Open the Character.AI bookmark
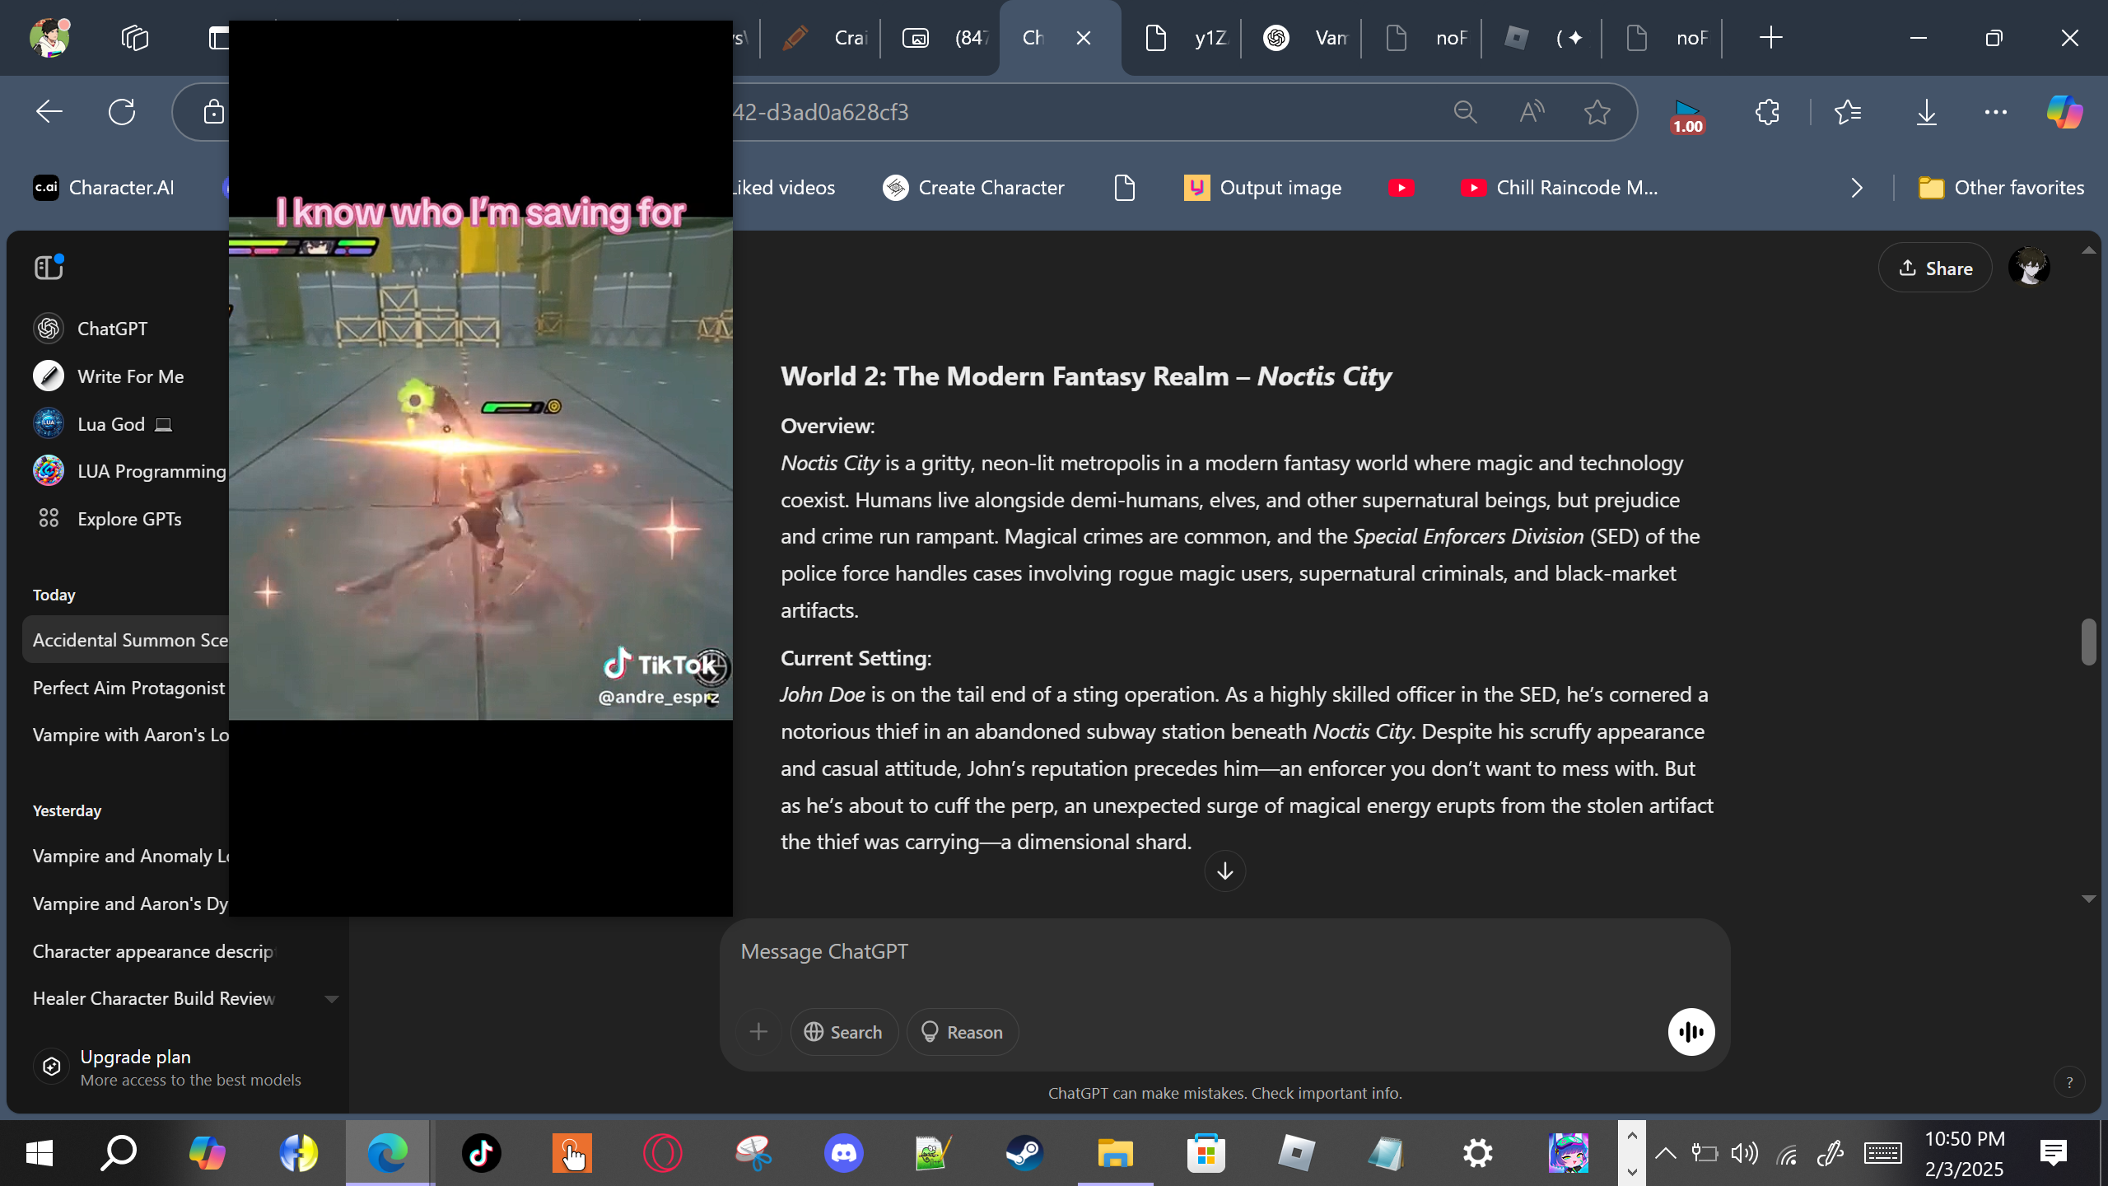The width and height of the screenshot is (2108, 1186). (104, 188)
